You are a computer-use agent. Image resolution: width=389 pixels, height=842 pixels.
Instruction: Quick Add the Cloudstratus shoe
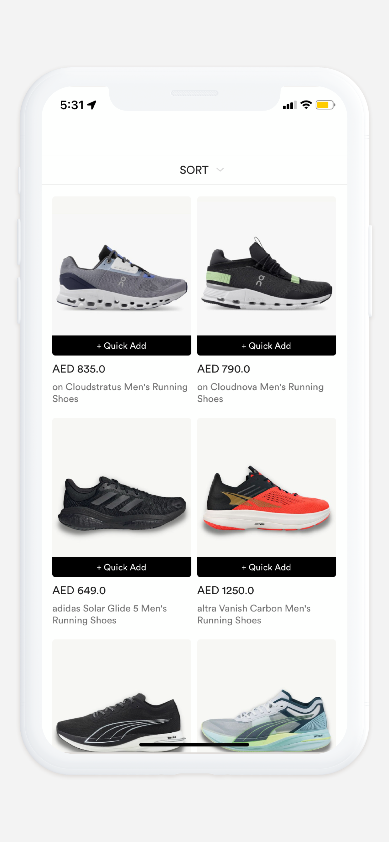122,346
